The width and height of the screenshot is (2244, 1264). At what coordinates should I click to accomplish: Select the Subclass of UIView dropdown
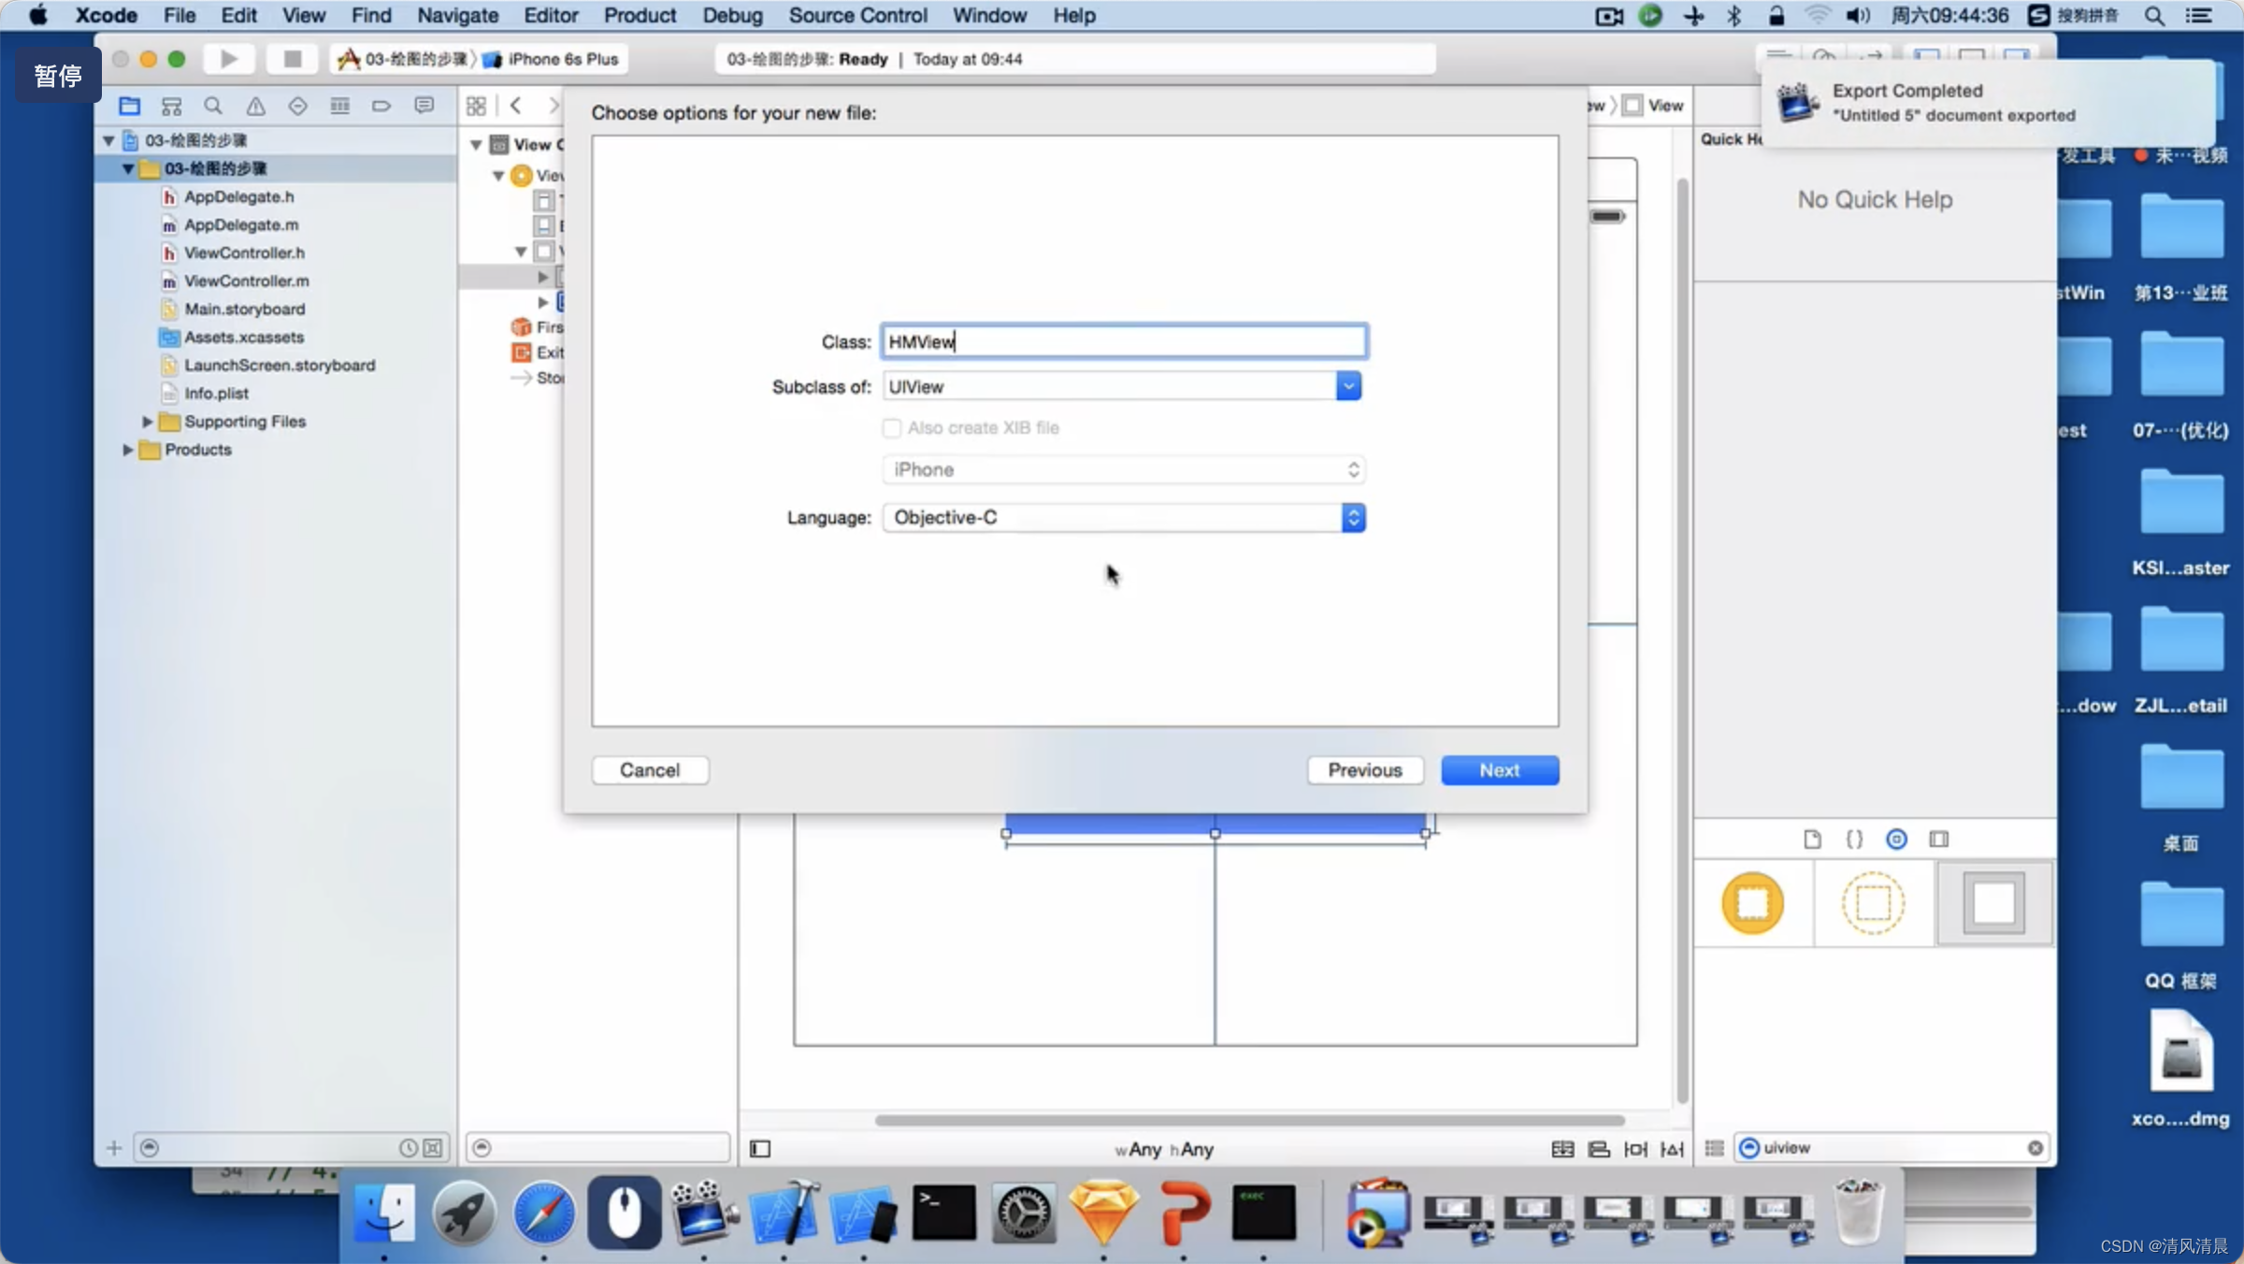click(x=1122, y=387)
